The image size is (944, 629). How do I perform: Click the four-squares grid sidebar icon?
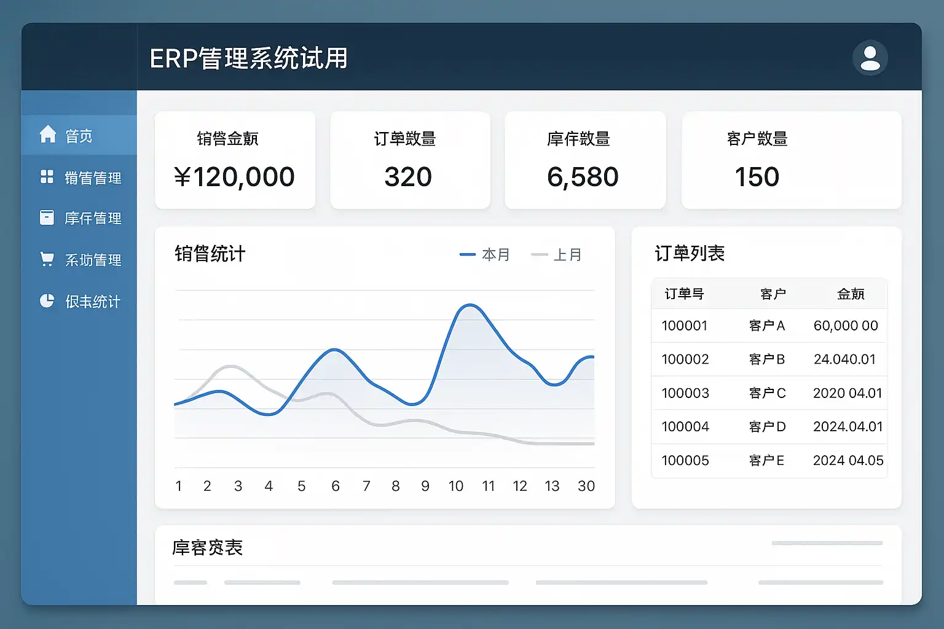(47, 177)
